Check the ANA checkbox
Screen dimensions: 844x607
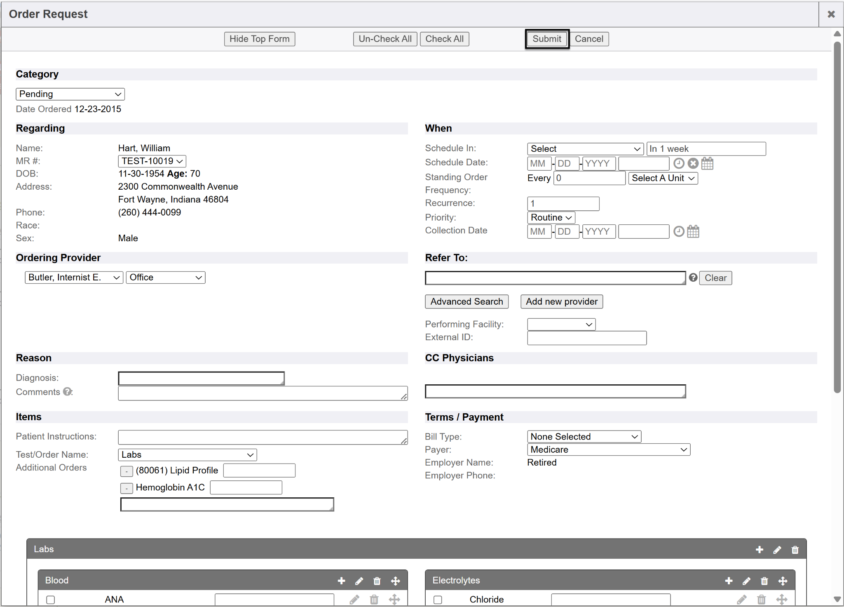click(51, 600)
